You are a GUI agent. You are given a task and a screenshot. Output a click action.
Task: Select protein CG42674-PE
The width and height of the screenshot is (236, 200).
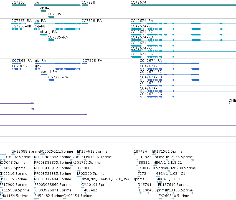point(188,86)
